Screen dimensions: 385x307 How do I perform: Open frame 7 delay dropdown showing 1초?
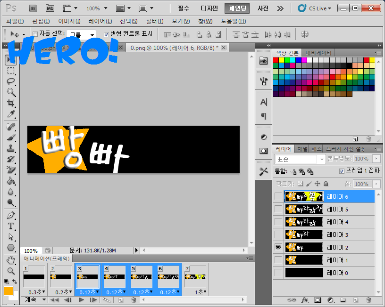coord(201,292)
